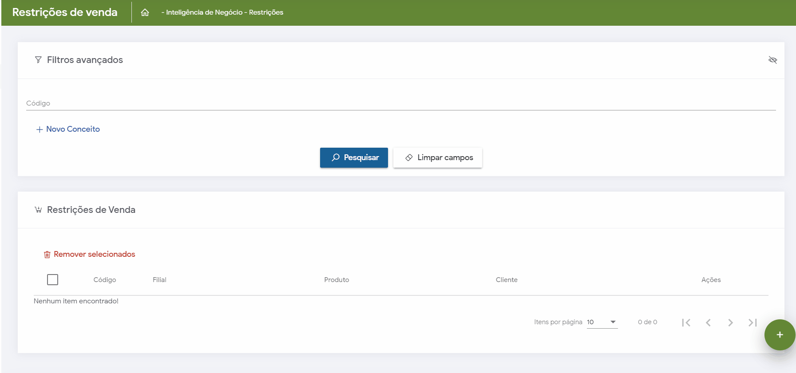Click the Nenhum item encontrado! message

click(76, 301)
